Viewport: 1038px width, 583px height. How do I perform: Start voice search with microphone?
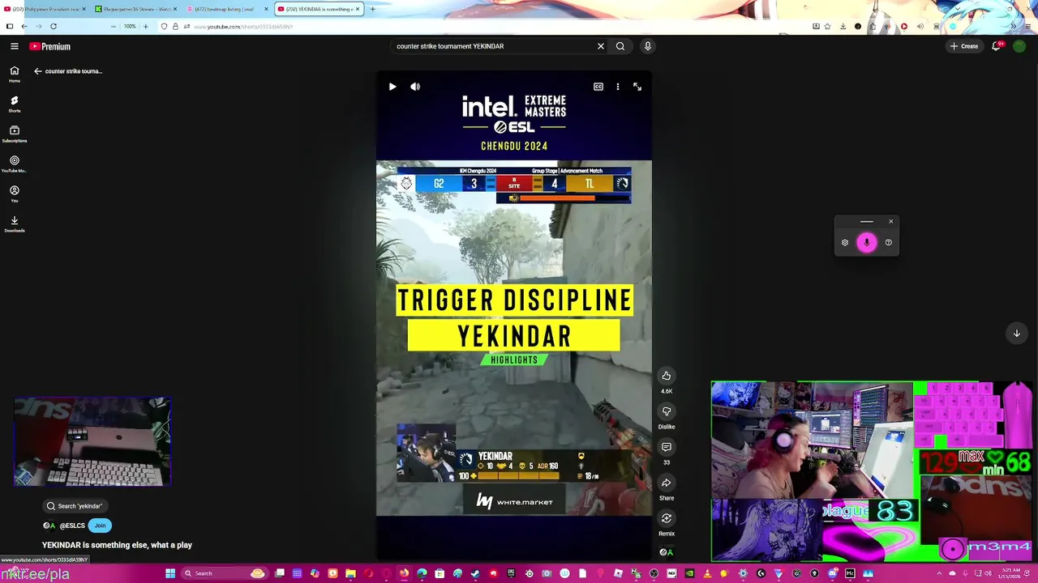pyautogui.click(x=647, y=46)
